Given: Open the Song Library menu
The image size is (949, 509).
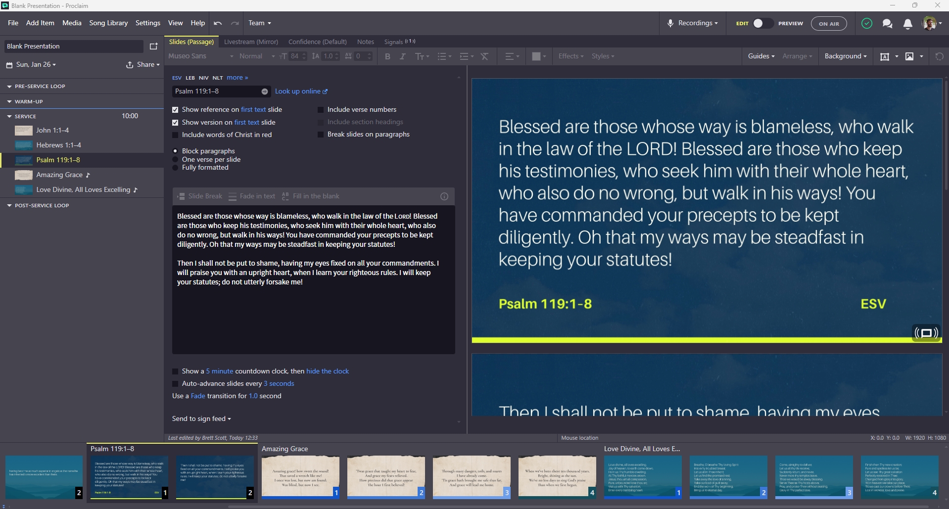Looking at the screenshot, I should [x=108, y=23].
